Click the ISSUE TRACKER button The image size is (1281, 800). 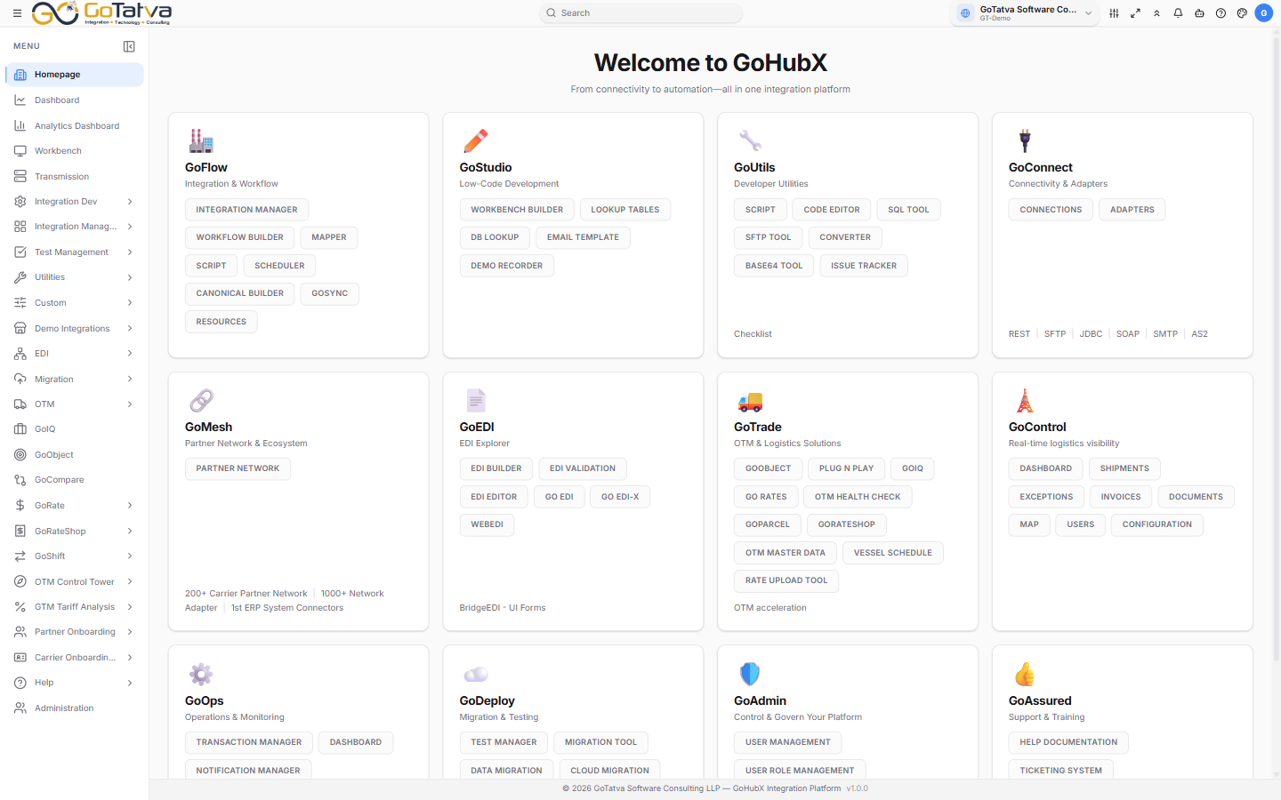[x=864, y=266]
